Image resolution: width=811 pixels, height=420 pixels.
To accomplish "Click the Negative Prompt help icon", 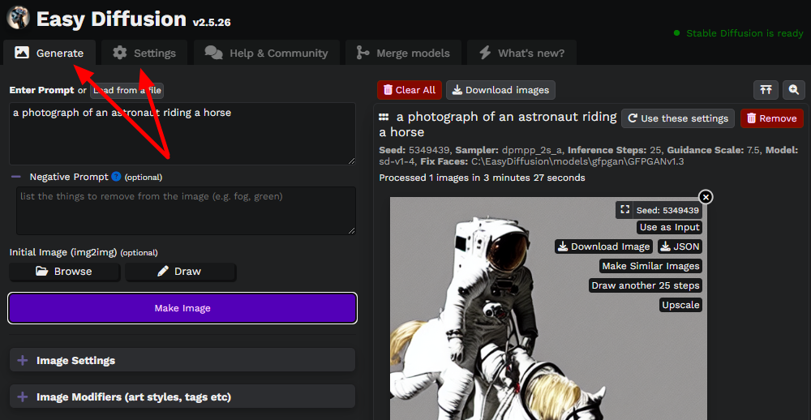I will click(x=116, y=177).
